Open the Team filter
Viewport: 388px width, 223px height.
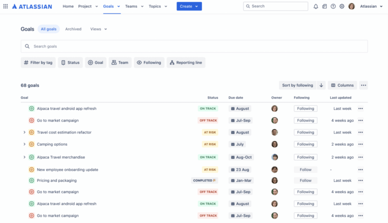coord(120,63)
